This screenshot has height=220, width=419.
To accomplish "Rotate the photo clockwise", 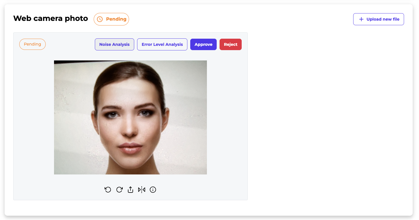I will [119, 190].
